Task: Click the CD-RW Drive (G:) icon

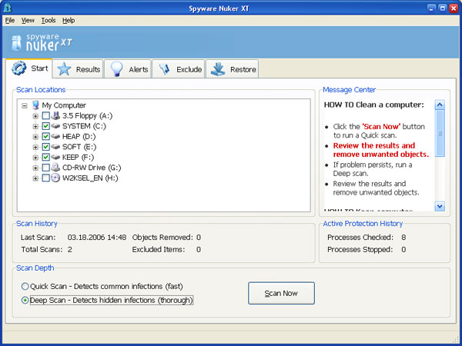Action: click(55, 167)
